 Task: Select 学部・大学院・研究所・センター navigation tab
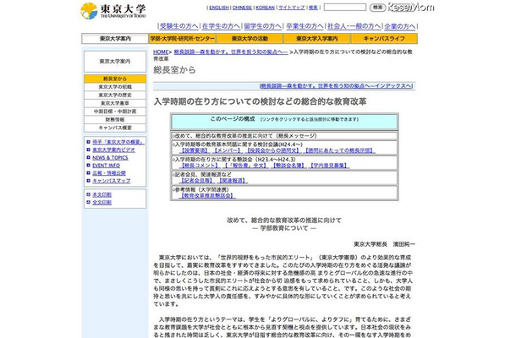click(x=183, y=39)
